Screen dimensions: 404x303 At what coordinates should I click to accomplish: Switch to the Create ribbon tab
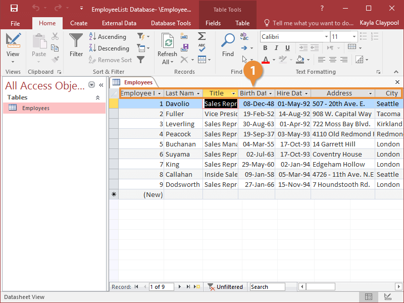pos(79,23)
